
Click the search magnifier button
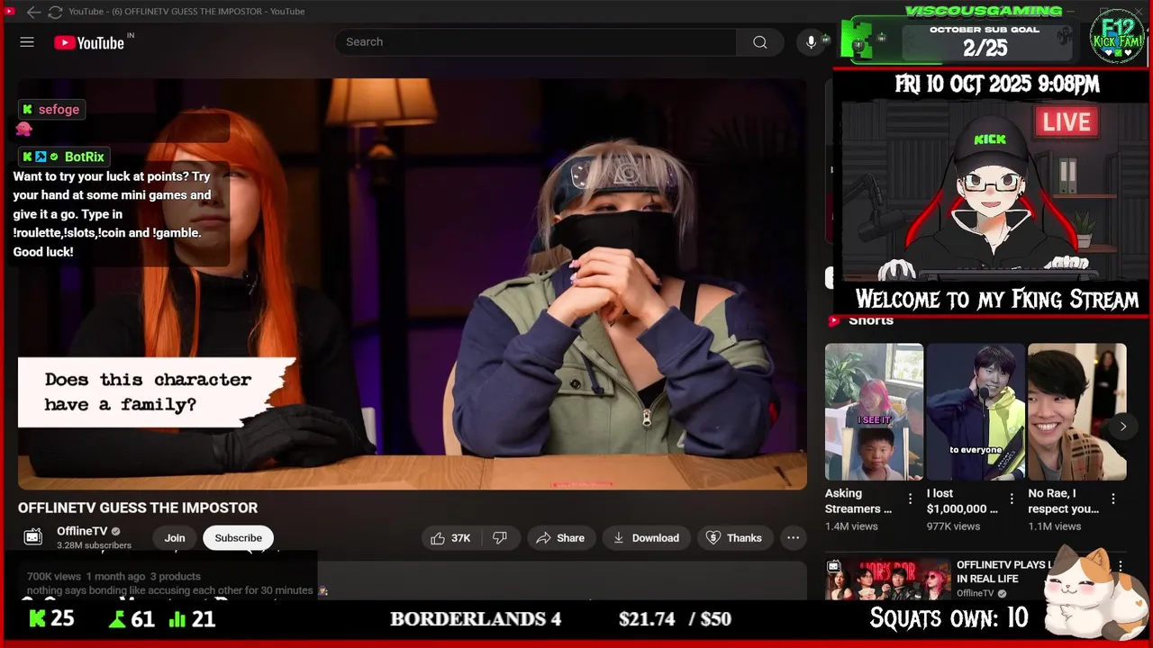[x=760, y=42]
